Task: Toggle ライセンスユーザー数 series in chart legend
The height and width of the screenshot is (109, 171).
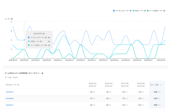Action: pos(122,11)
